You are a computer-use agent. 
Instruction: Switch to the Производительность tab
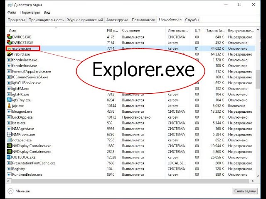tap(46, 20)
